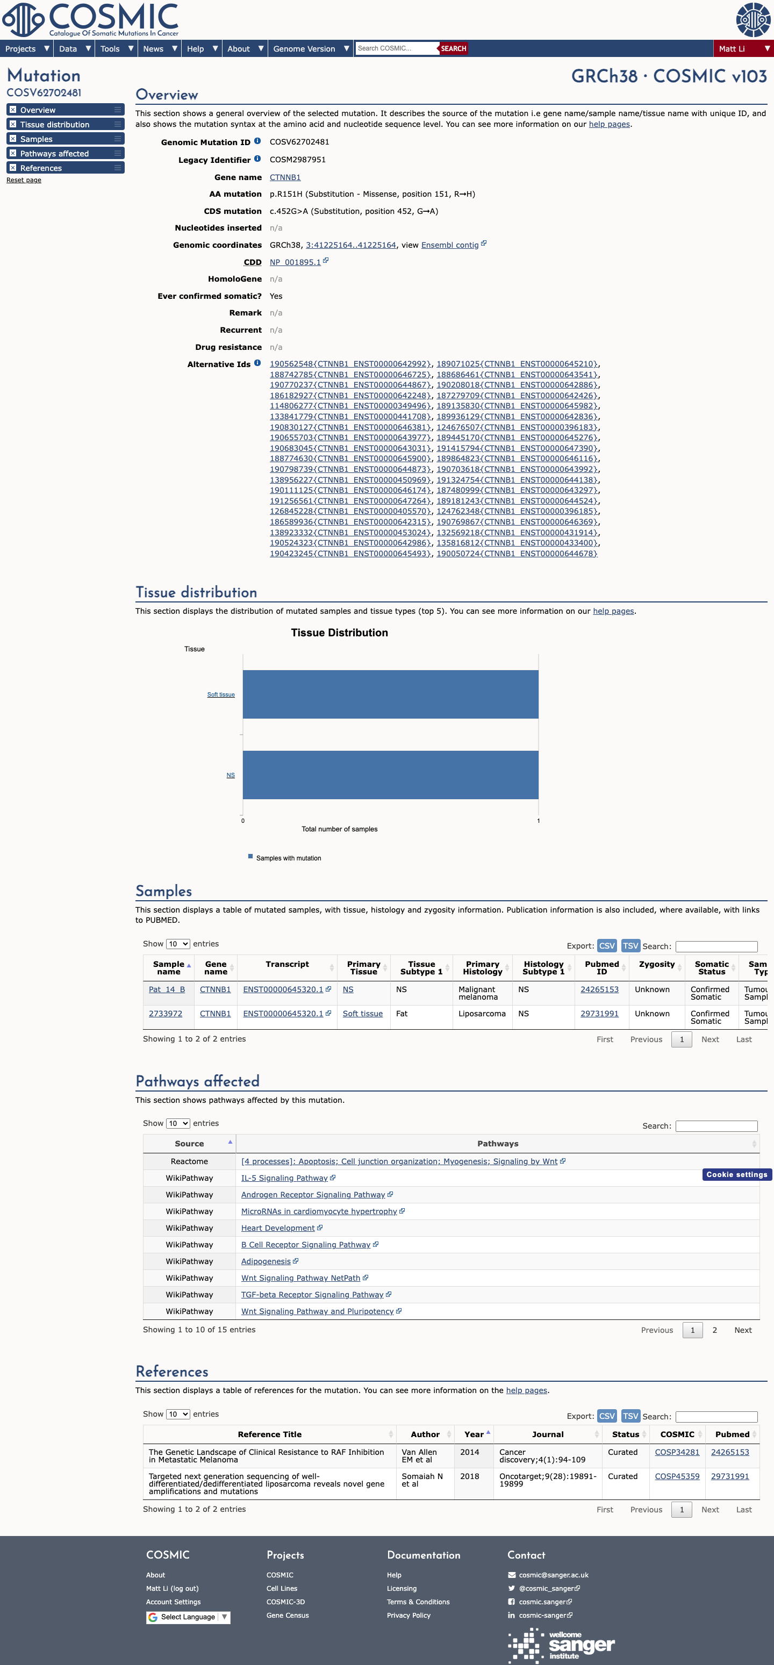Open the News menu

click(x=160, y=48)
